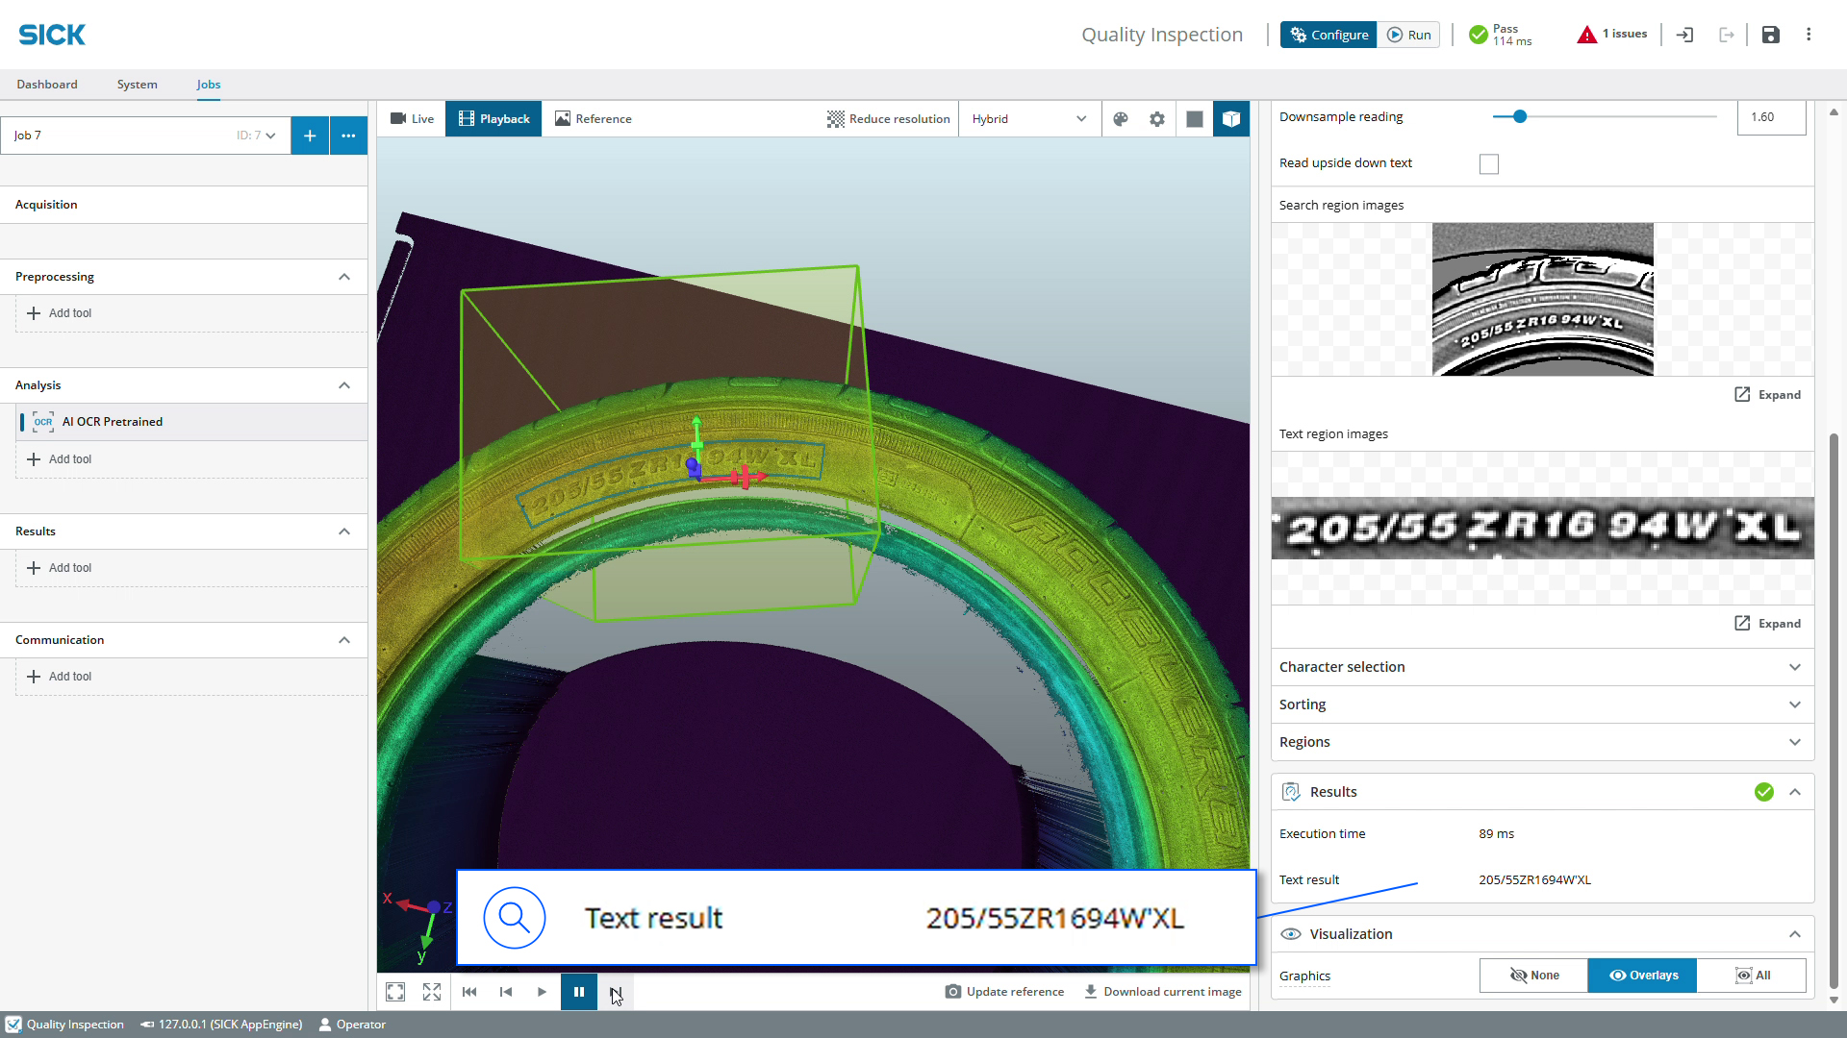Image resolution: width=1847 pixels, height=1038 pixels.
Task: Switch to 3D cube view icon
Action: (1231, 119)
